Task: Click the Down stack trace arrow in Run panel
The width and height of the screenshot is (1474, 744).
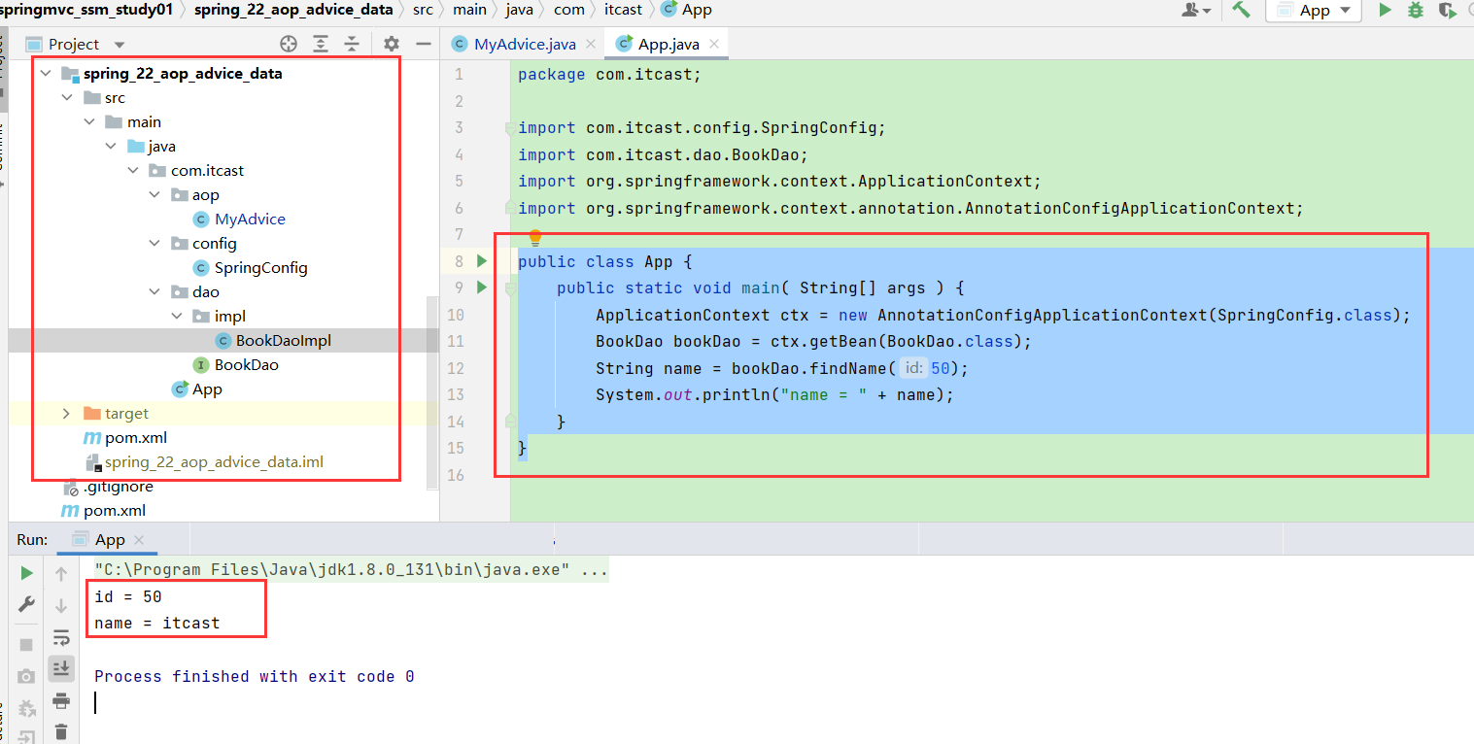Action: click(61, 605)
